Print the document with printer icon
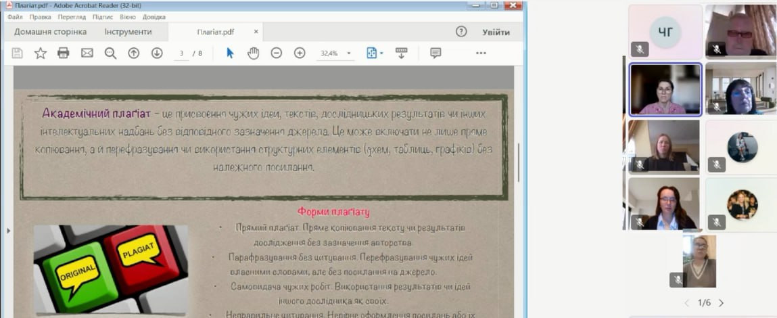 [64, 53]
